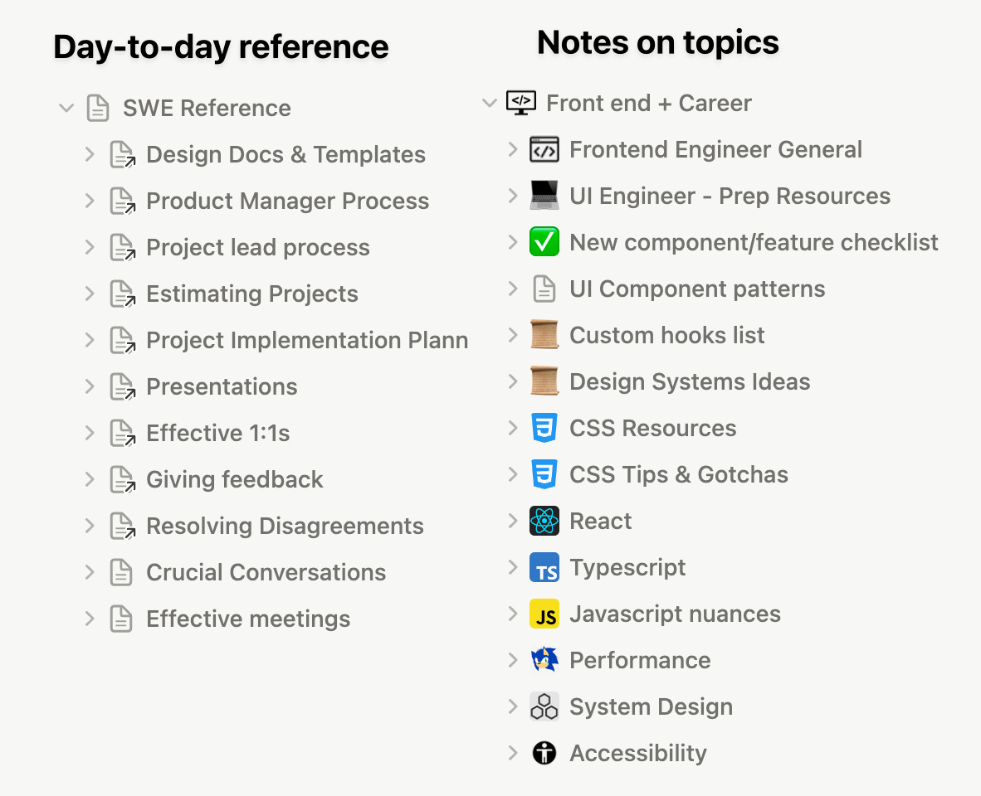
Task: Click the CSS shield icon on CSS Resources
Action: [x=544, y=428]
